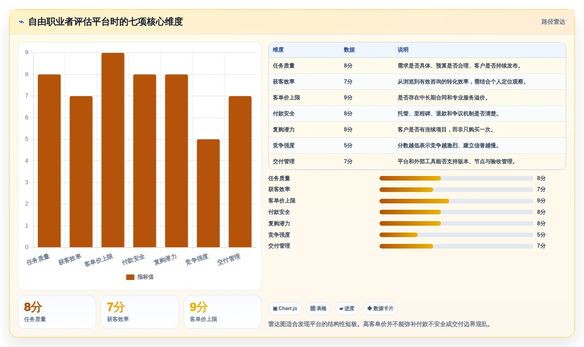Click the 任务质量 progress bar

(456, 178)
